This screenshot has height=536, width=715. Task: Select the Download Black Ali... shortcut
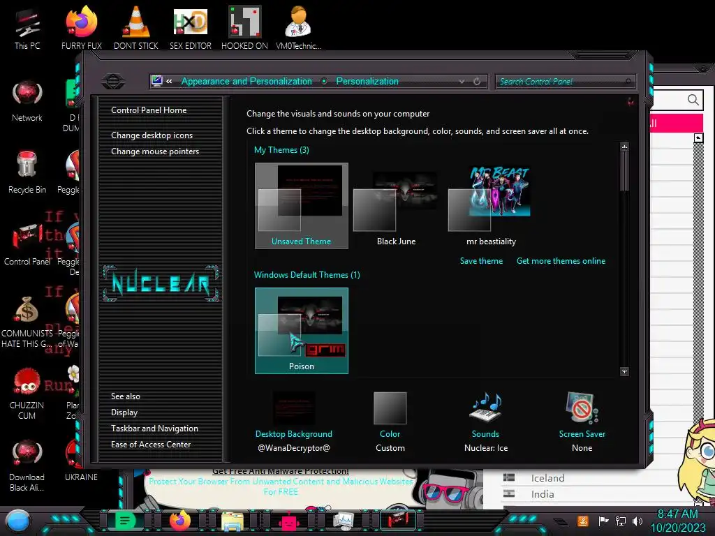tap(27, 466)
